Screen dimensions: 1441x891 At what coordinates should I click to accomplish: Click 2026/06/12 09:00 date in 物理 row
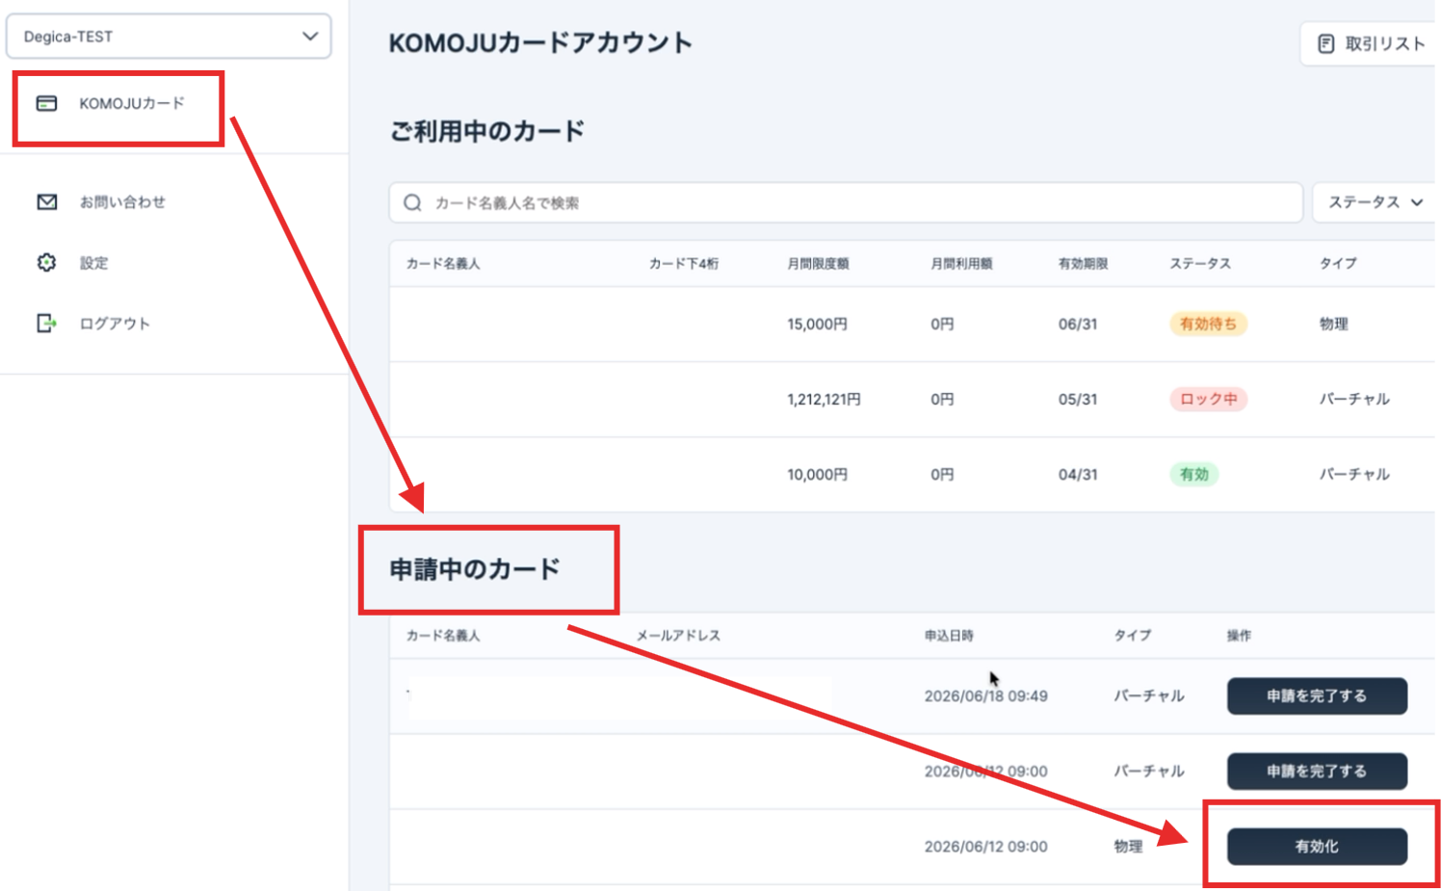[x=985, y=846]
